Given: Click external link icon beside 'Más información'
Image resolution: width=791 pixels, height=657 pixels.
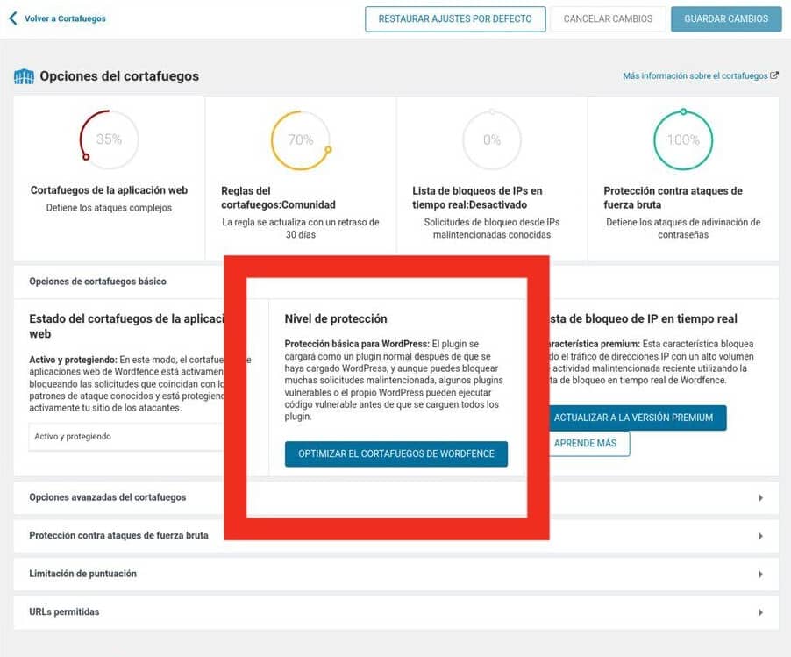Looking at the screenshot, I should point(774,75).
